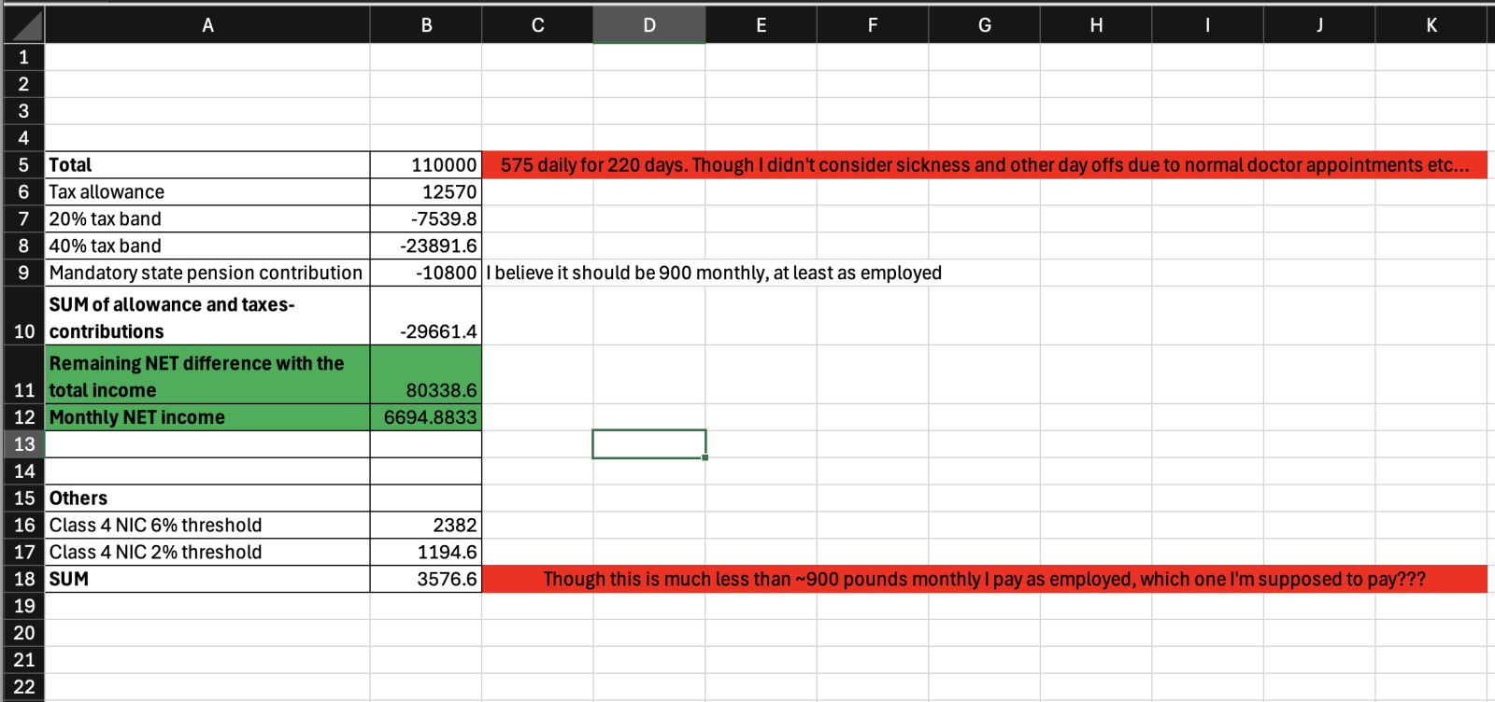Select the Others heading cell
The image size is (1495, 702).
[x=207, y=498]
